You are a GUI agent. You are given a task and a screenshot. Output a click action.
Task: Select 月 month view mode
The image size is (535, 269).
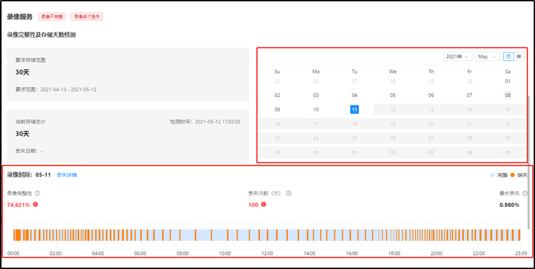(x=508, y=57)
